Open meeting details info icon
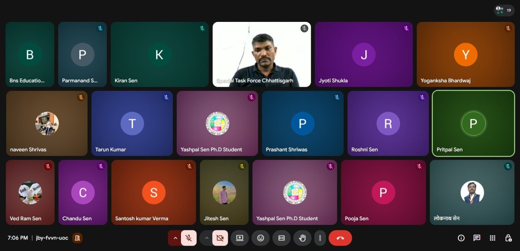 461,238
